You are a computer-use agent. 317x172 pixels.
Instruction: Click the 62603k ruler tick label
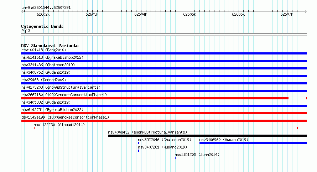pos(92,14)
